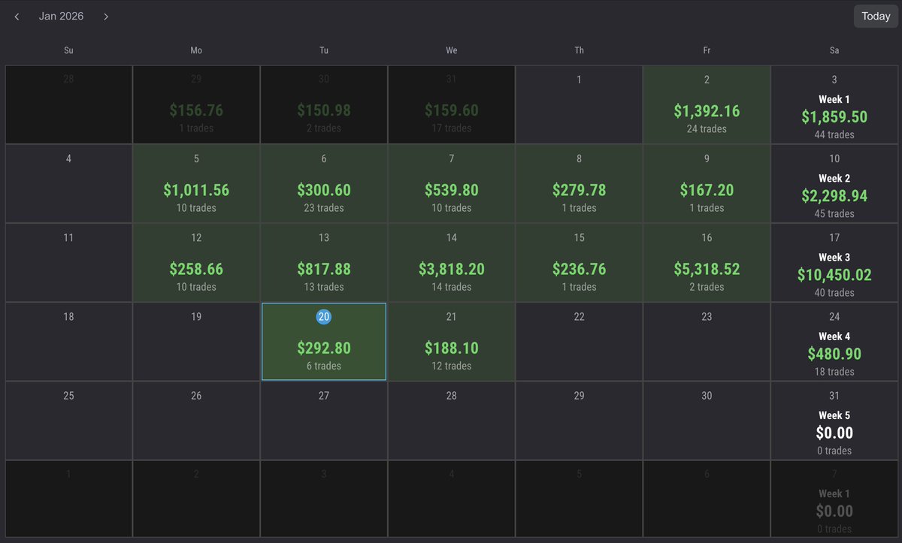Screen dimensions: 902x543
Task: Select the January 30 day cell
Action: coord(707,421)
